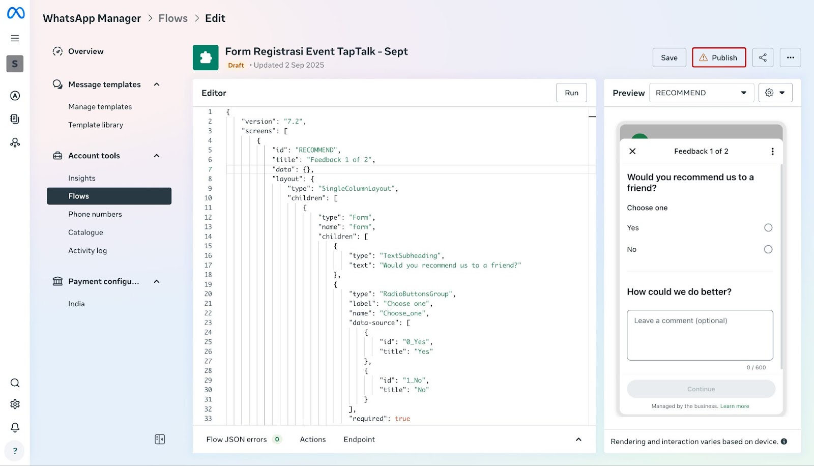The image size is (814, 466).
Task: Switch to the Actions tab
Action: [313, 440]
